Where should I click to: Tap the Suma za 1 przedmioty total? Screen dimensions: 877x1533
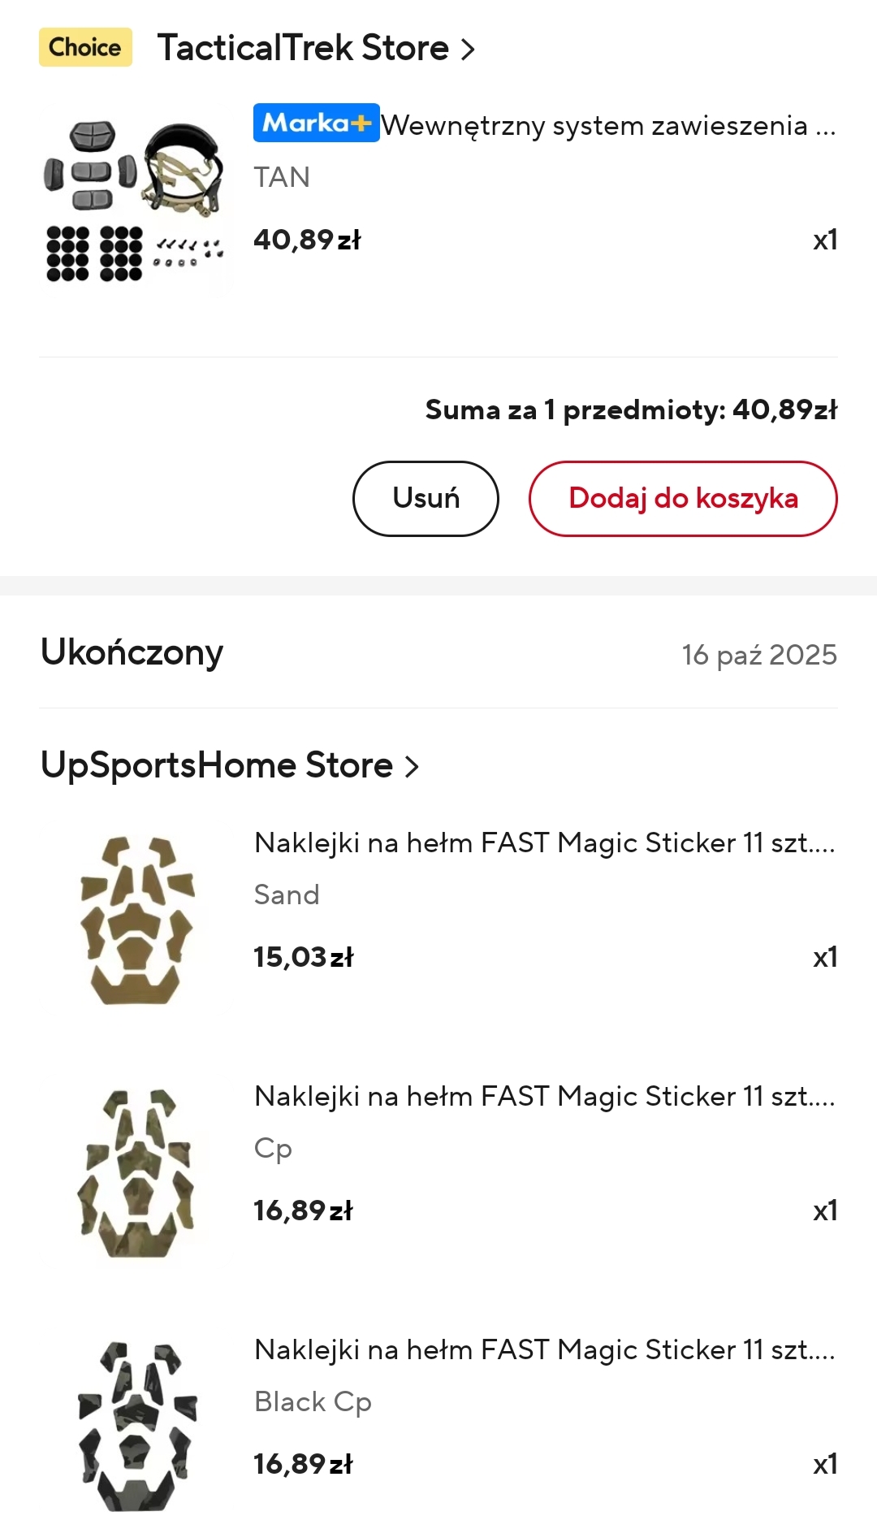[631, 409]
